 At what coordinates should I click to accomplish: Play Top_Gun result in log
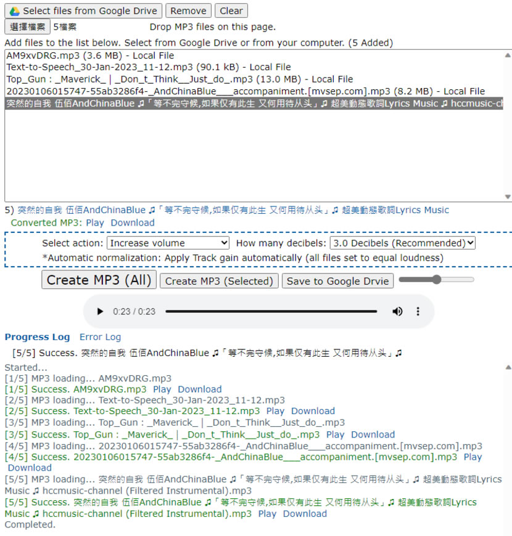point(335,434)
